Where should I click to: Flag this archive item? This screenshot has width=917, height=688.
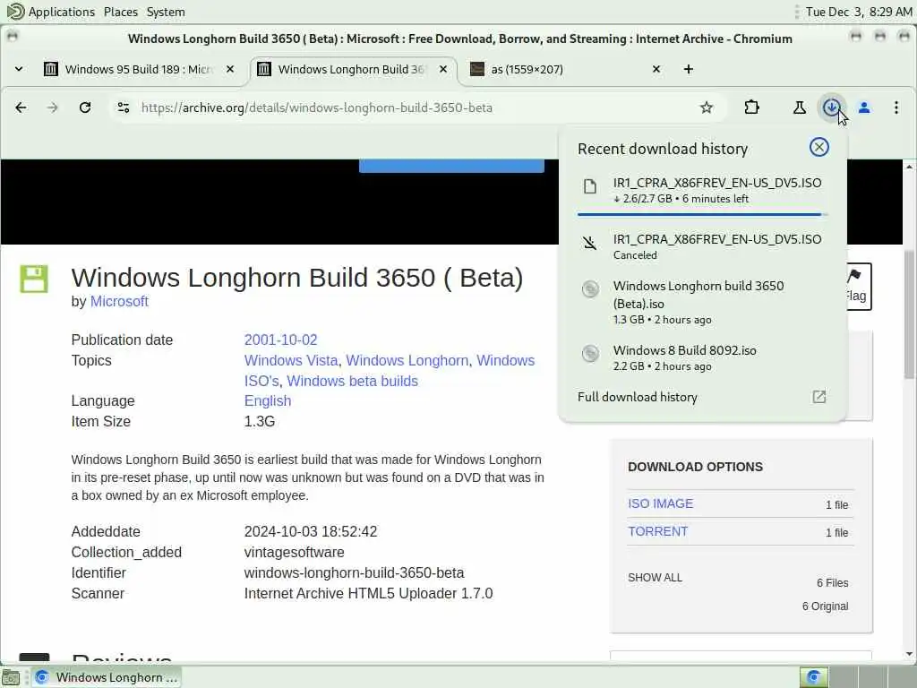859,286
